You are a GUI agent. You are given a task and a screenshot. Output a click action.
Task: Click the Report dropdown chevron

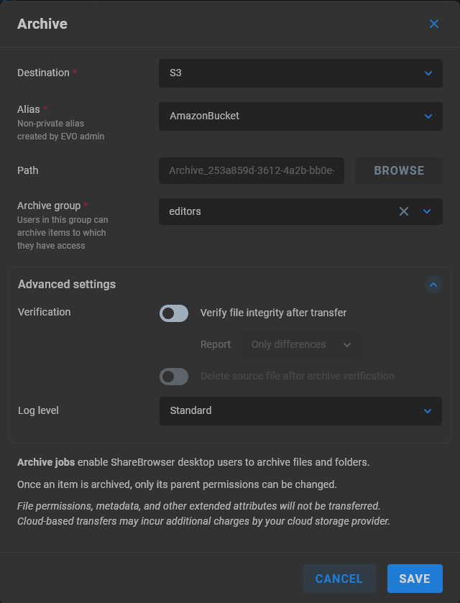[347, 344]
